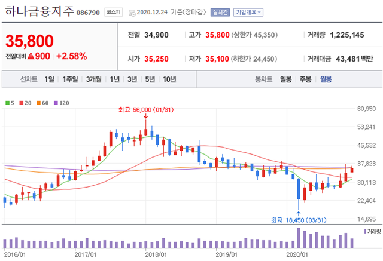Select the 5년 line chart tab
The height and width of the screenshot is (261, 383).
(150, 79)
